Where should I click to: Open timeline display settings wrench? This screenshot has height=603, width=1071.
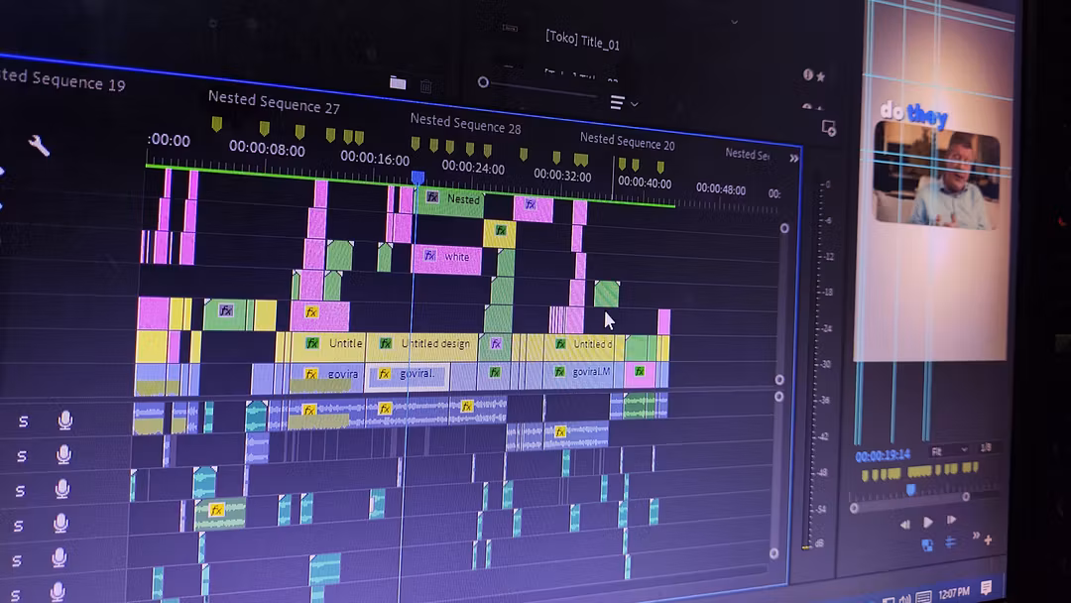pyautogui.click(x=39, y=147)
